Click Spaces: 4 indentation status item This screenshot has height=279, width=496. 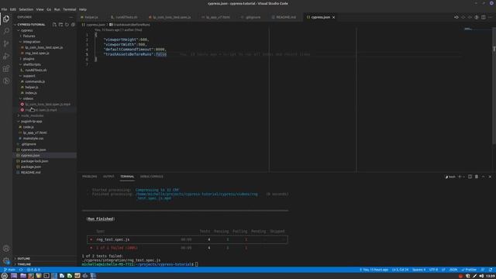click(x=418, y=270)
